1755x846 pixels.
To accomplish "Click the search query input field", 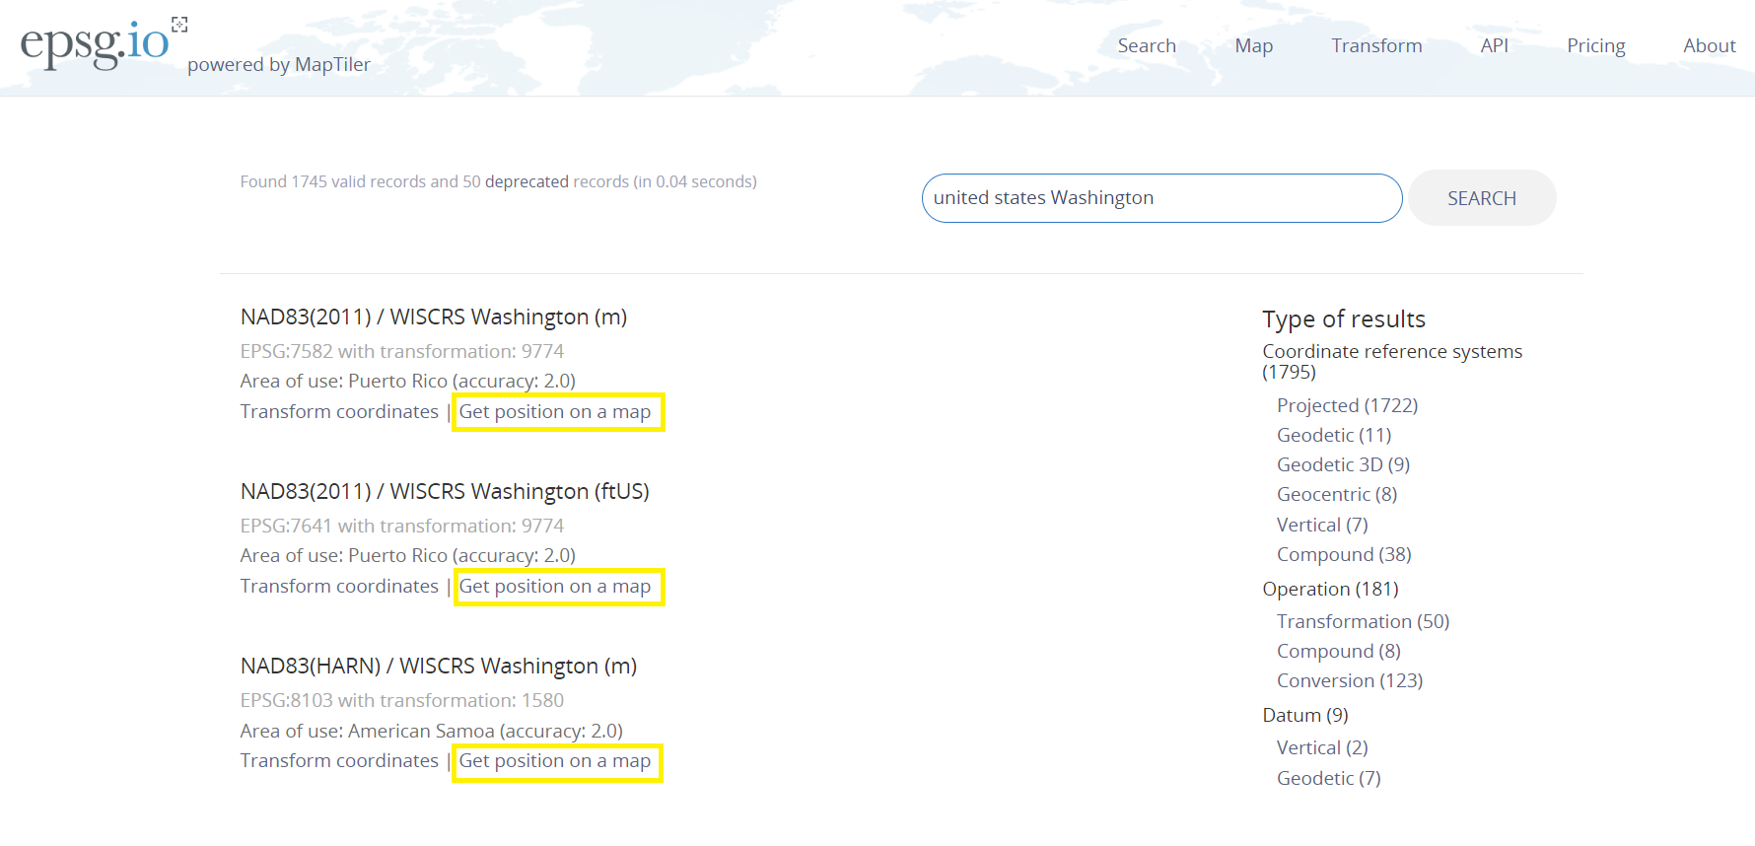I will coord(1160,198).
